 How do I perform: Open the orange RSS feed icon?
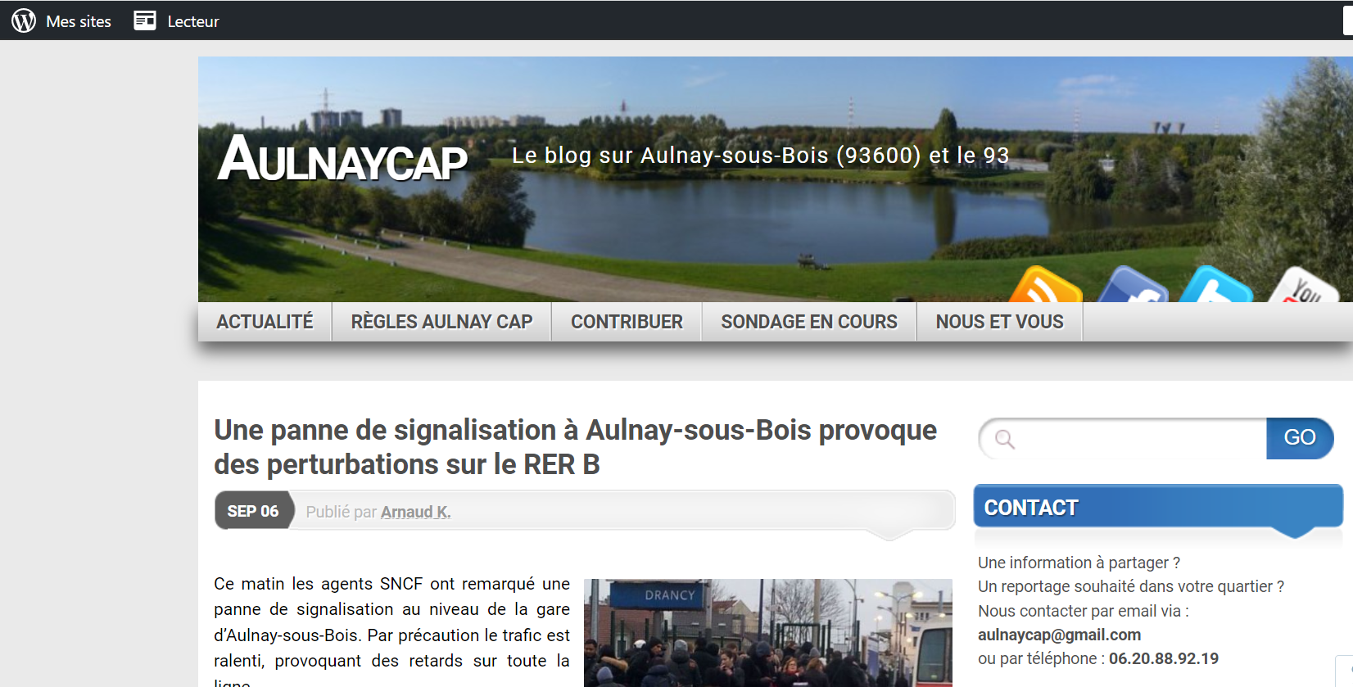[x=1046, y=287]
